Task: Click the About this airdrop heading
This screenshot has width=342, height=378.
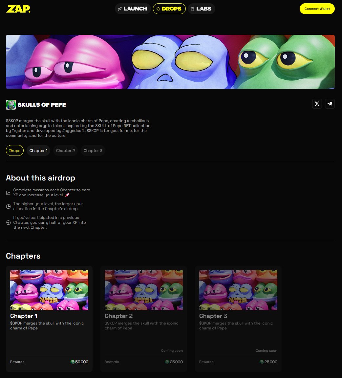Action: tap(40, 178)
